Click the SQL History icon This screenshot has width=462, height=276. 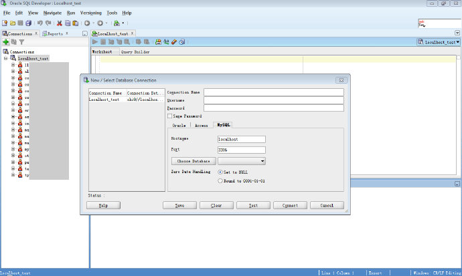click(x=182, y=41)
